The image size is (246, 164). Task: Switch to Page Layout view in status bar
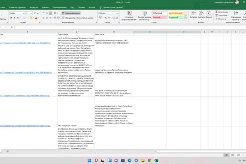pos(232,155)
